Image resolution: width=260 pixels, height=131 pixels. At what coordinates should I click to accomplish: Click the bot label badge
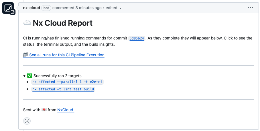46,8
